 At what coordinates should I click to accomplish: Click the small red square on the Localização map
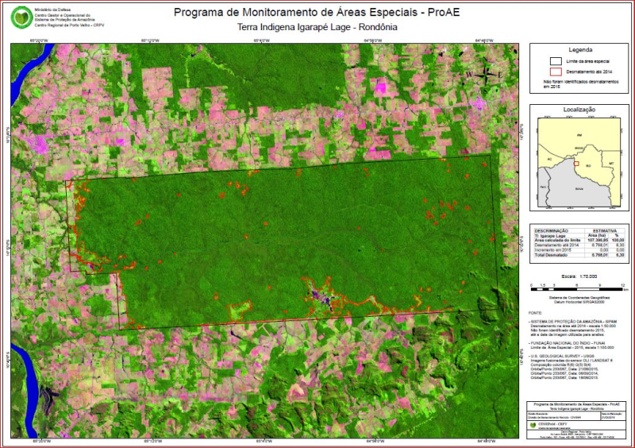click(577, 164)
